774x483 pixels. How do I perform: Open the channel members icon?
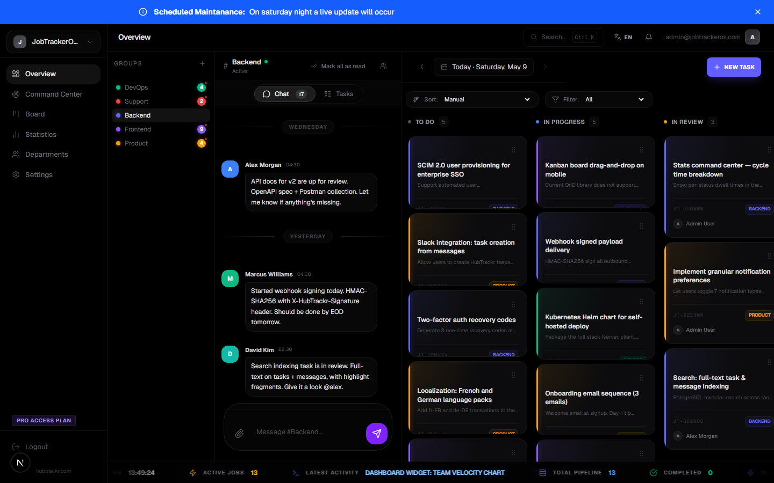(x=383, y=66)
